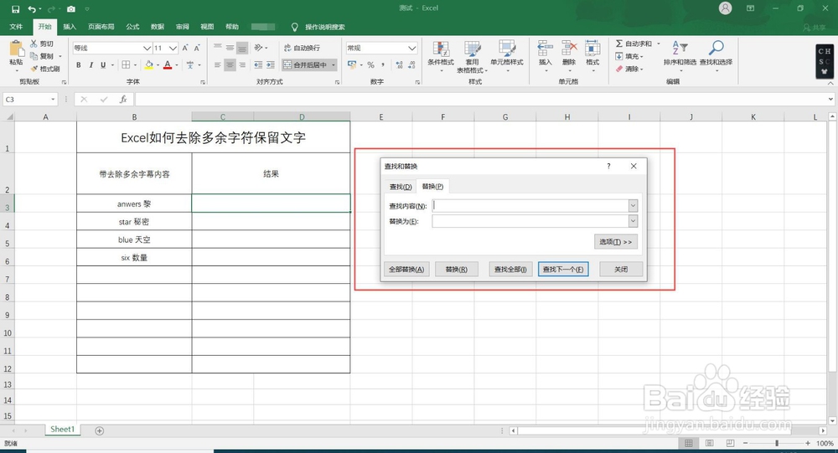Click the increase decimal icon
Viewport: 838px width, 453px height.
tap(399, 65)
